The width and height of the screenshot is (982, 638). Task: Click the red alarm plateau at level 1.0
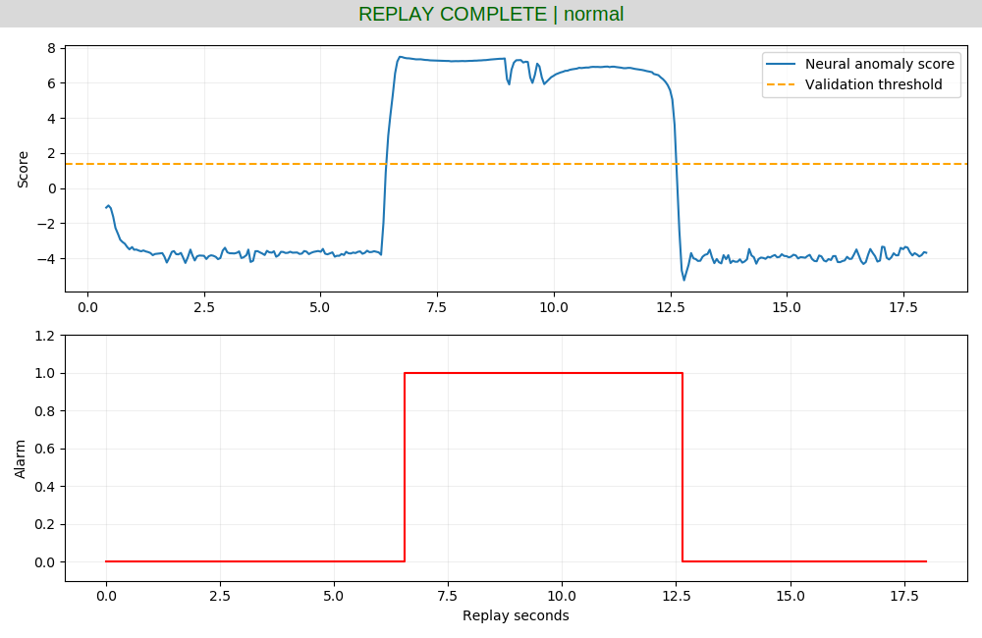(543, 373)
